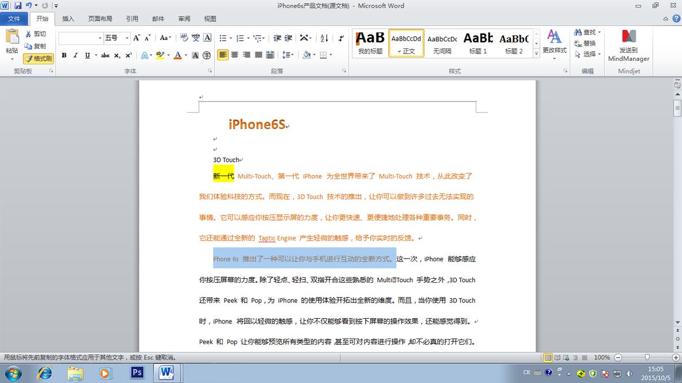Screen dimensions: 682x383
Task: Switch to 插入 (Insert) tab
Action: point(68,19)
